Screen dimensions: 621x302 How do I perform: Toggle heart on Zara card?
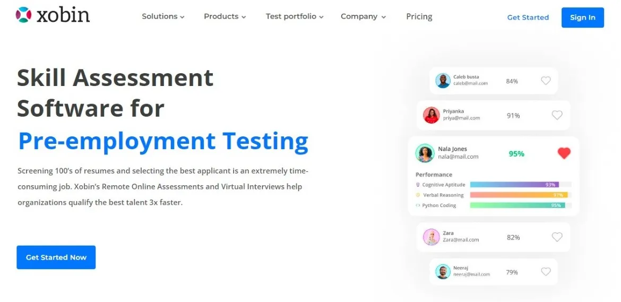pyautogui.click(x=557, y=237)
